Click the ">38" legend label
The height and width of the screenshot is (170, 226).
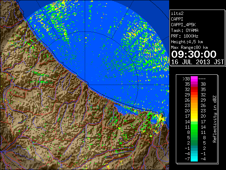click(x=186, y=79)
